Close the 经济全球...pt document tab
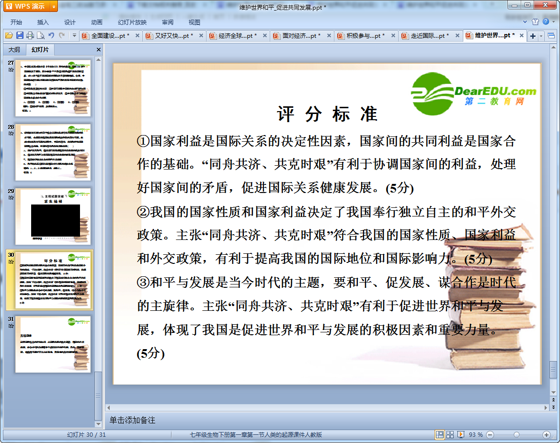 264,36
